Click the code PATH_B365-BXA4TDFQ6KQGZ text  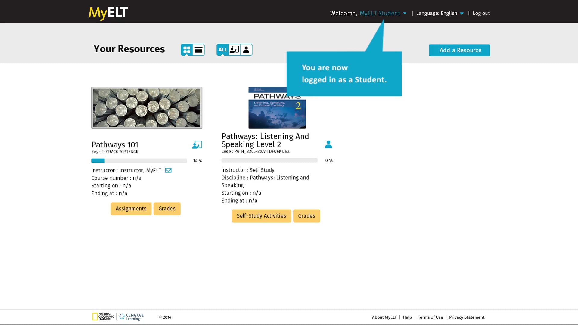pos(256,151)
